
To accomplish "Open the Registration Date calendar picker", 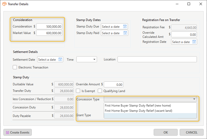I will (194, 42).
